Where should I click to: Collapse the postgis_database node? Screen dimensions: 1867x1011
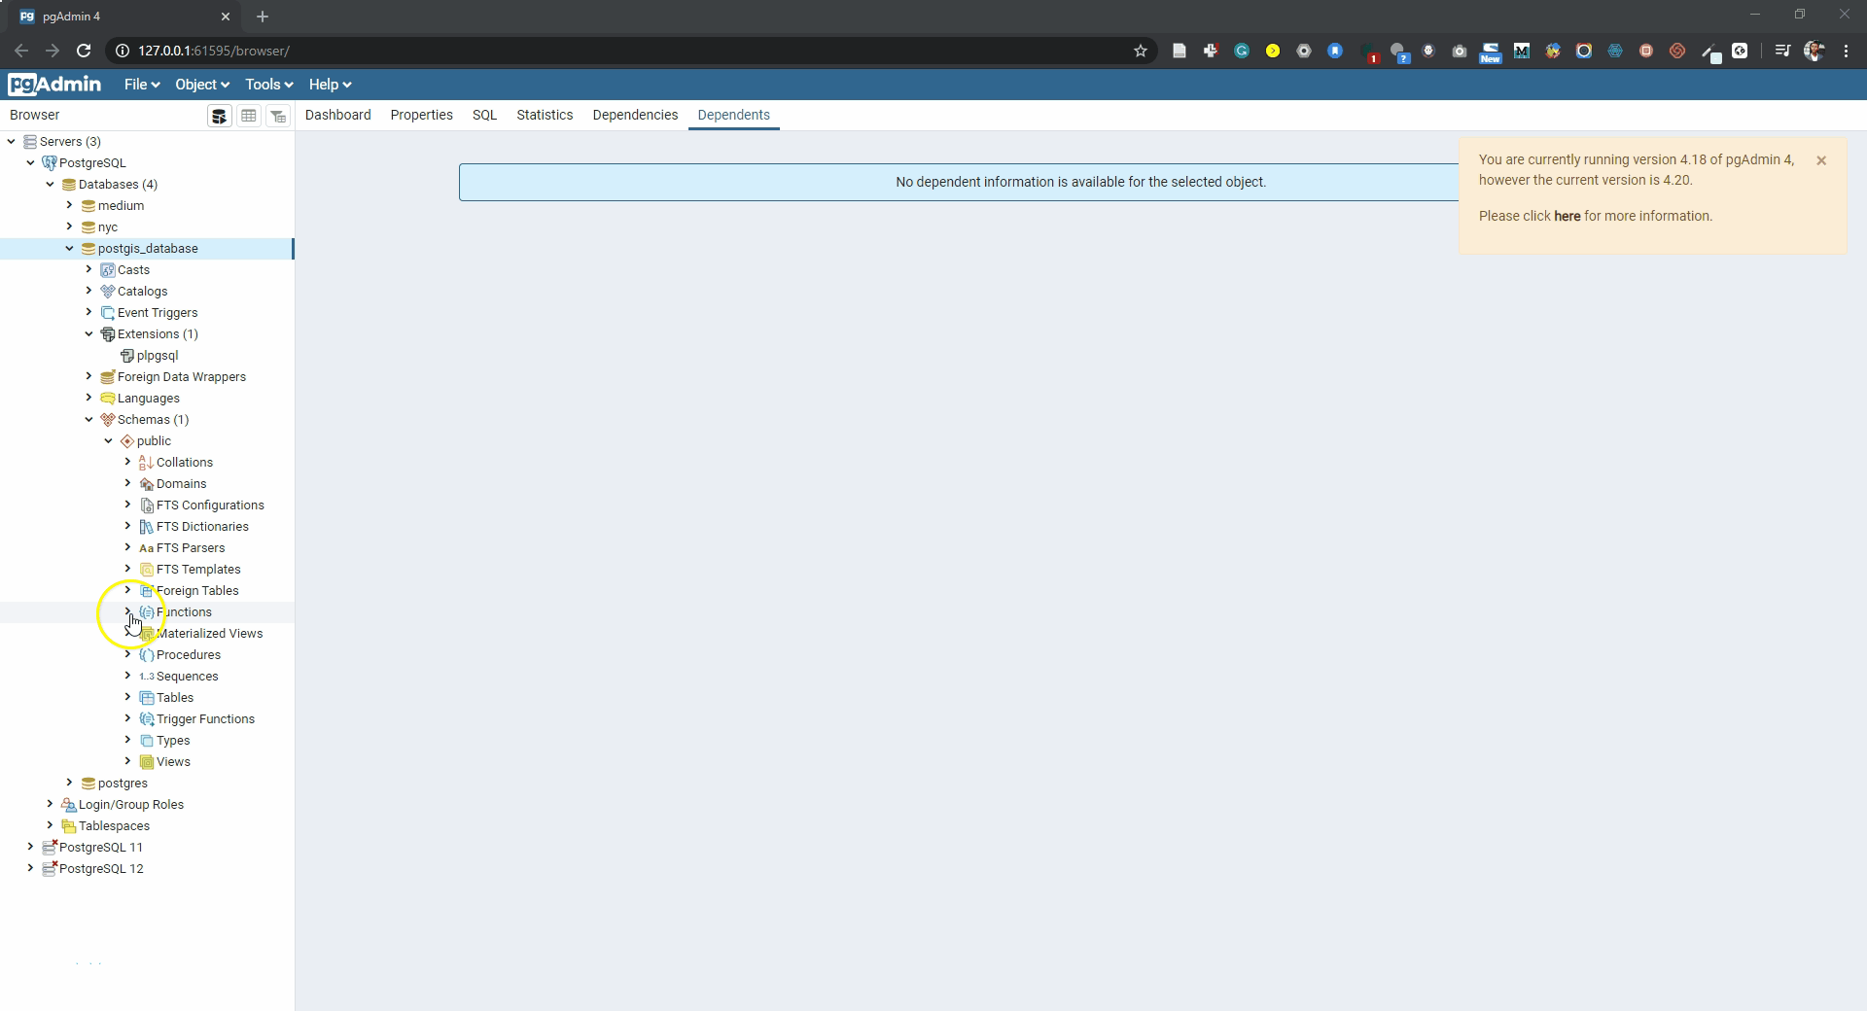point(69,249)
